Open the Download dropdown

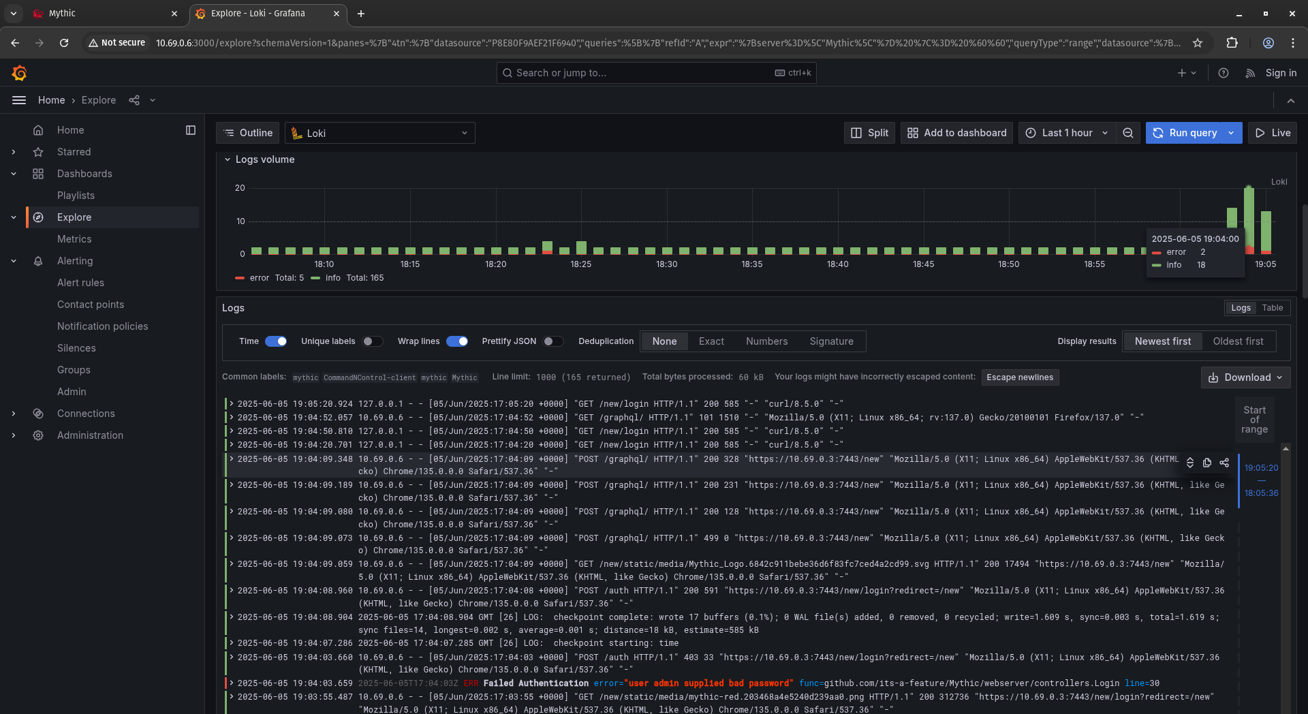(x=1245, y=377)
